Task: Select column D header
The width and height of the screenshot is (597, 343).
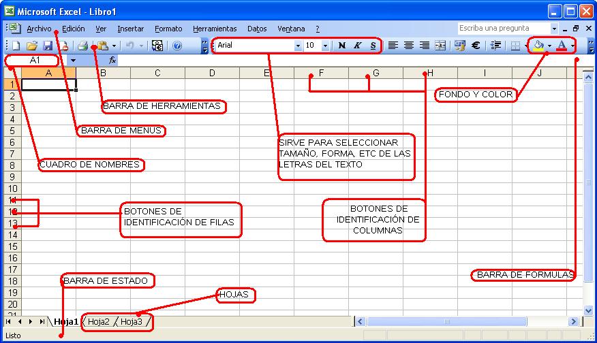Action: [x=212, y=73]
